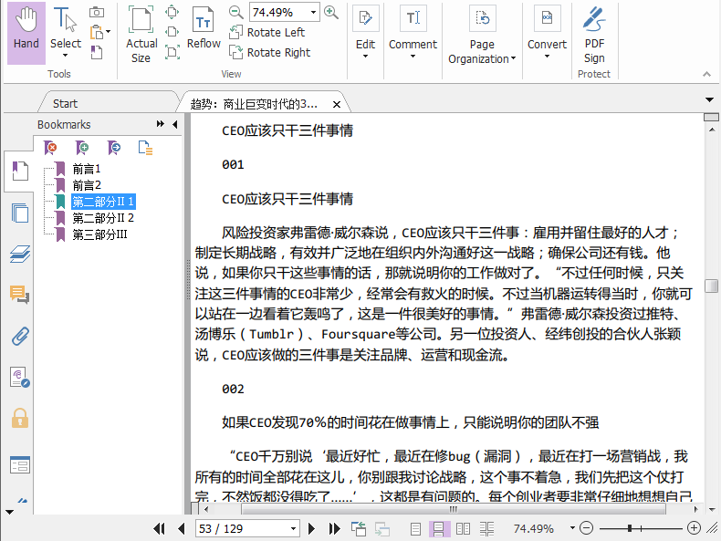721x541 pixels.
Task: Switch to the Start tab
Action: (x=65, y=103)
